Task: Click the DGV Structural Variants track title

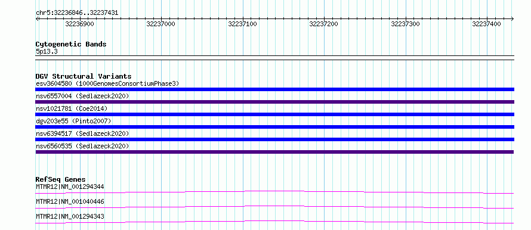Action: click(84, 76)
